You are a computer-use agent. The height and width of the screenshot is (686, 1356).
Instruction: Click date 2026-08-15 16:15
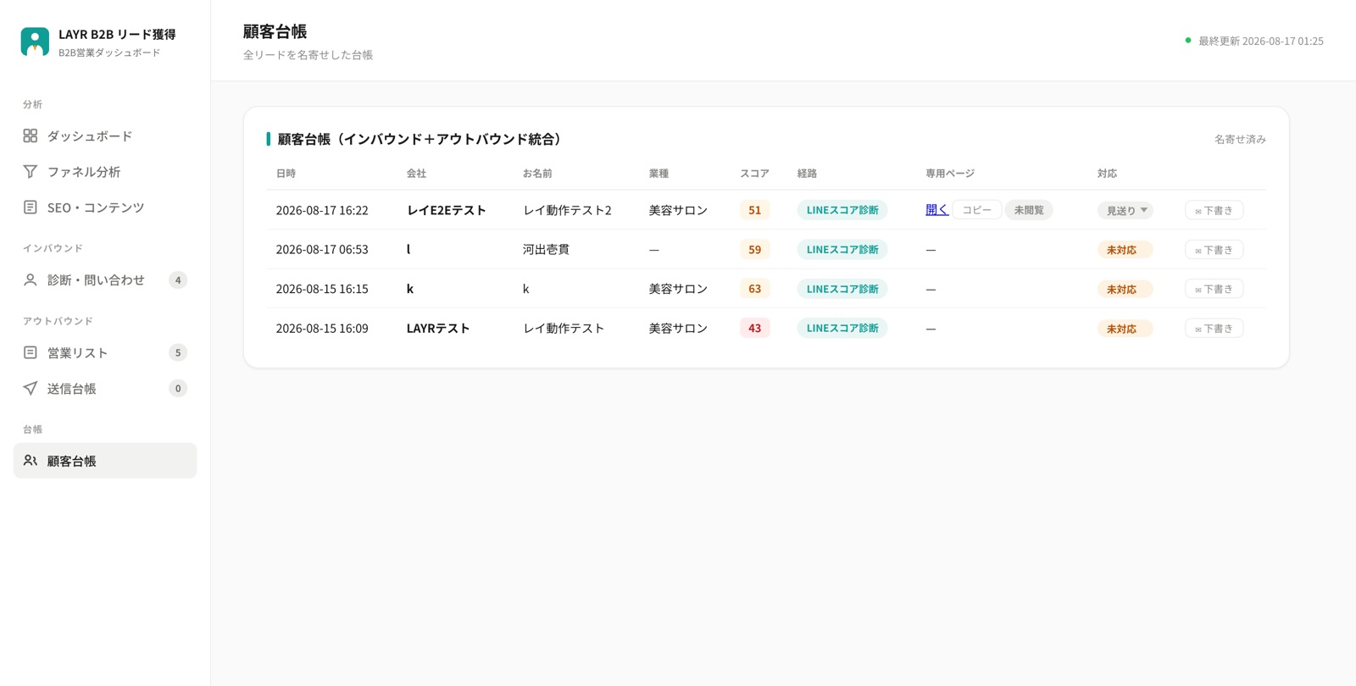(x=322, y=289)
